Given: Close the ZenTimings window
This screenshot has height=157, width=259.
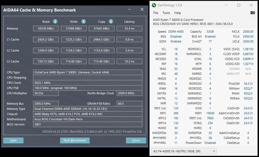Looking at the screenshot, I should (251, 5).
